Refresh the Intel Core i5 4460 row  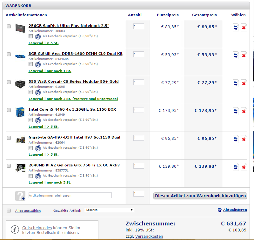tap(236, 111)
